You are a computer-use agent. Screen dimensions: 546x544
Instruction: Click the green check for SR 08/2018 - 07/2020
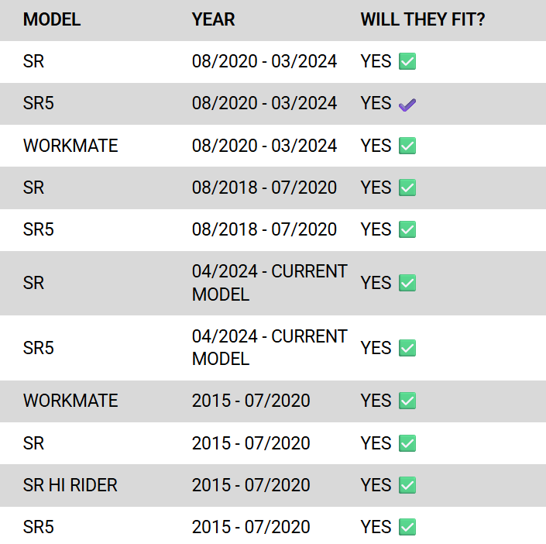coord(407,188)
